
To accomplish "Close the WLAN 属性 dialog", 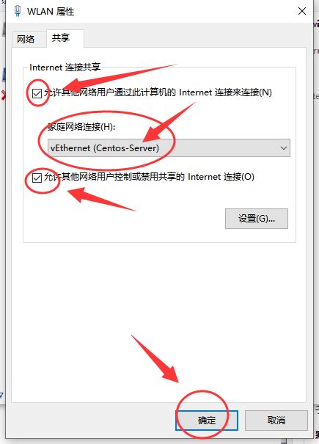I will [x=302, y=11].
